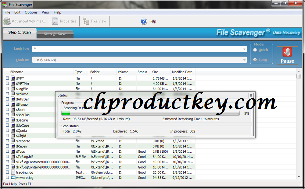Open Advanced Volumes toolbar button
The height and width of the screenshot is (189, 305).
(x=25, y=21)
